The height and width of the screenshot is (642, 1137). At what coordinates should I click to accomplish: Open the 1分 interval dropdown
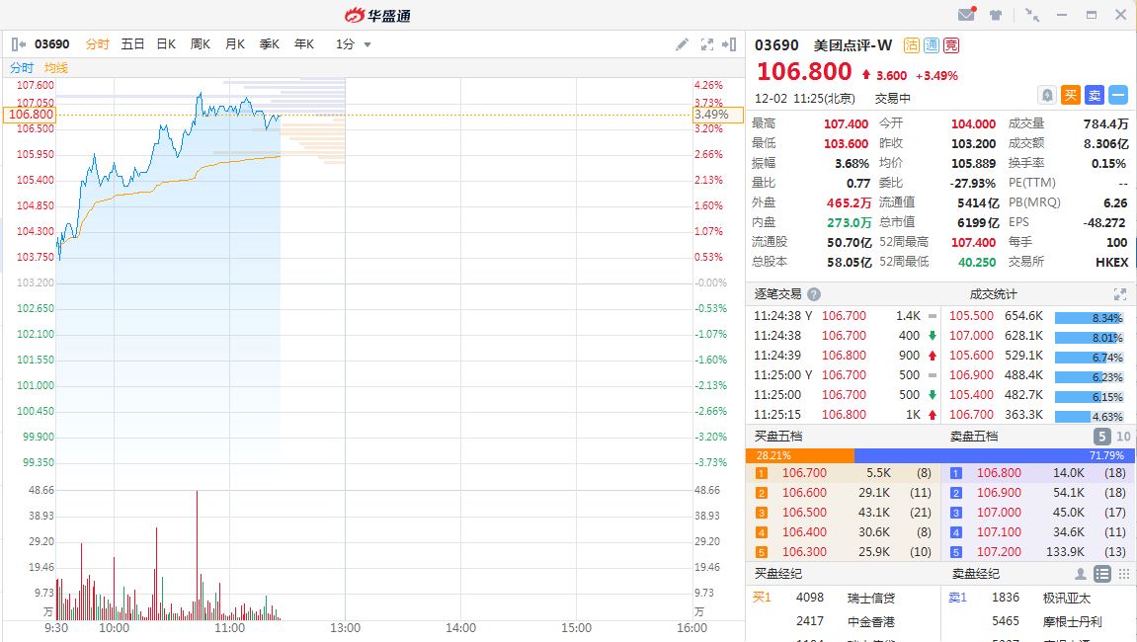point(354,44)
